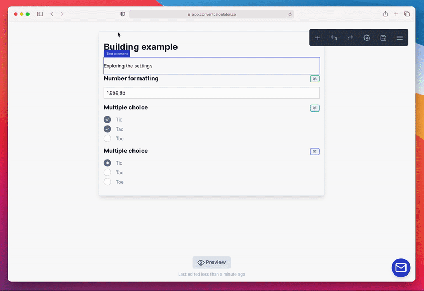Viewport: 424px width, 291px height.
Task: Go forward in Safari
Action: coord(62,14)
